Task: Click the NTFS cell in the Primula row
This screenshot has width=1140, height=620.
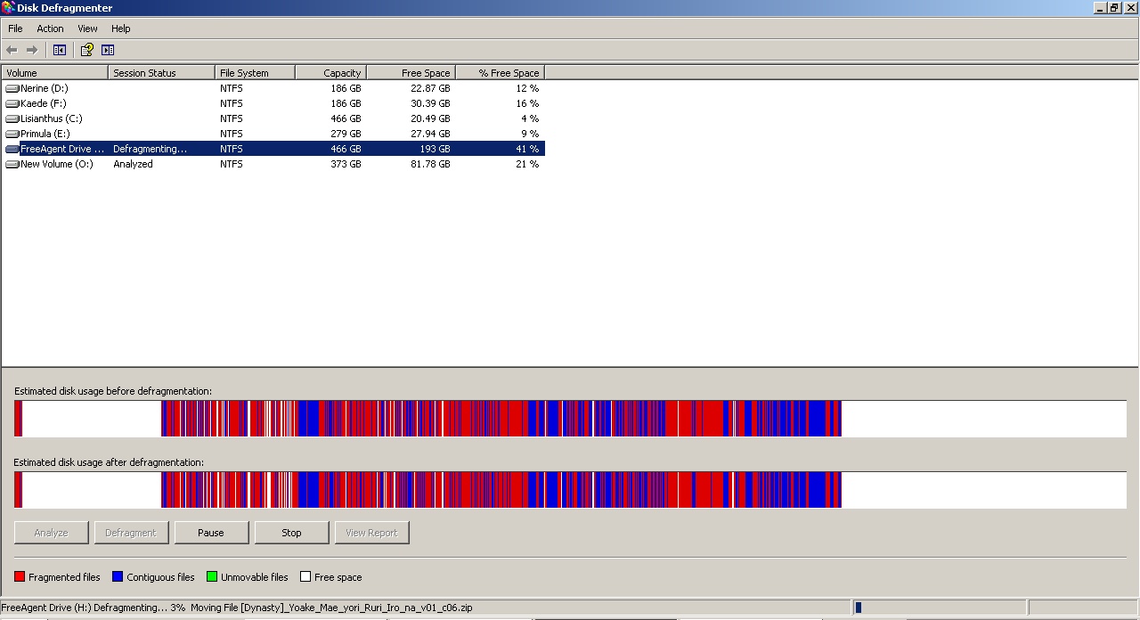Action: pos(232,134)
